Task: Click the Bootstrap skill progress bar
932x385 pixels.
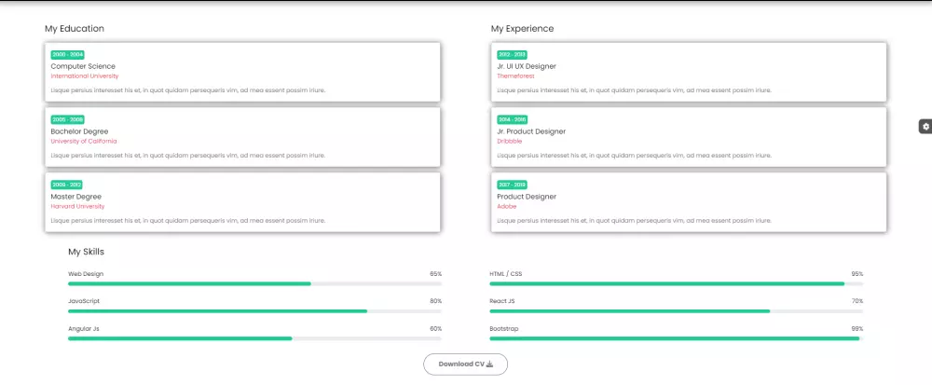Action: tap(676, 338)
